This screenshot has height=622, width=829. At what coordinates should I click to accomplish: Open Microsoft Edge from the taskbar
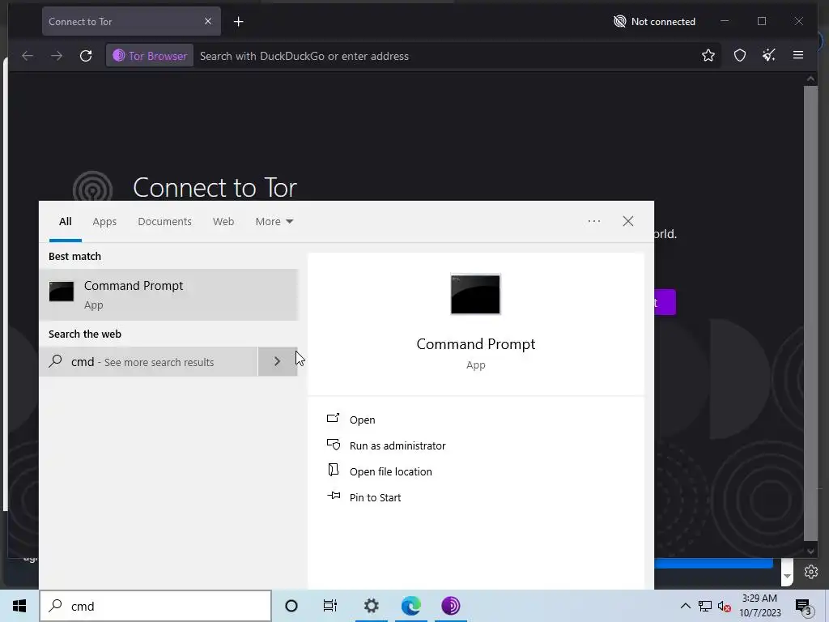pyautogui.click(x=410, y=606)
